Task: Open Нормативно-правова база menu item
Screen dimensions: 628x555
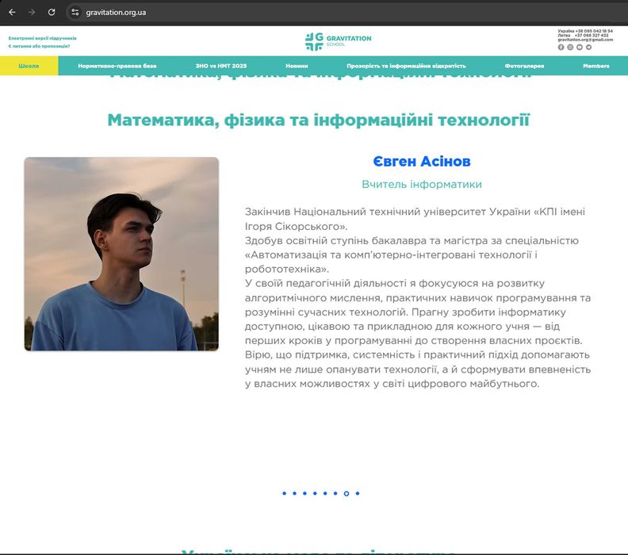Action: point(117,66)
